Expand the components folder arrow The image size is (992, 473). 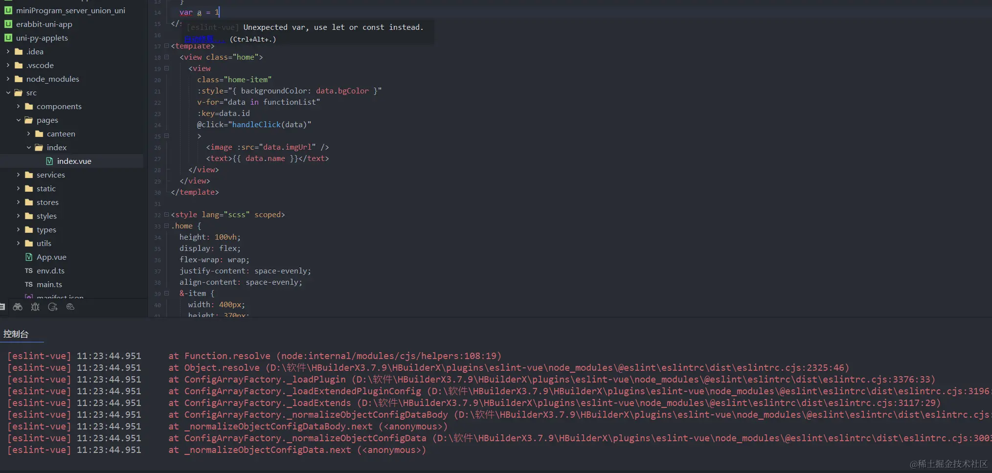pyautogui.click(x=18, y=106)
